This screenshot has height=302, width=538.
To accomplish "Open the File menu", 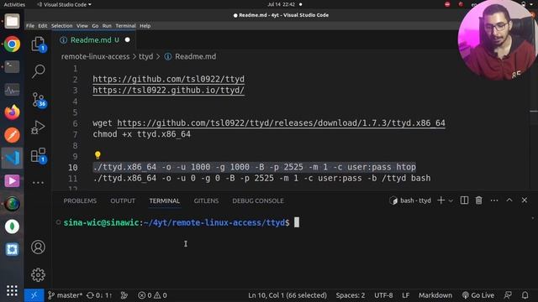I will pyautogui.click(x=30, y=26).
